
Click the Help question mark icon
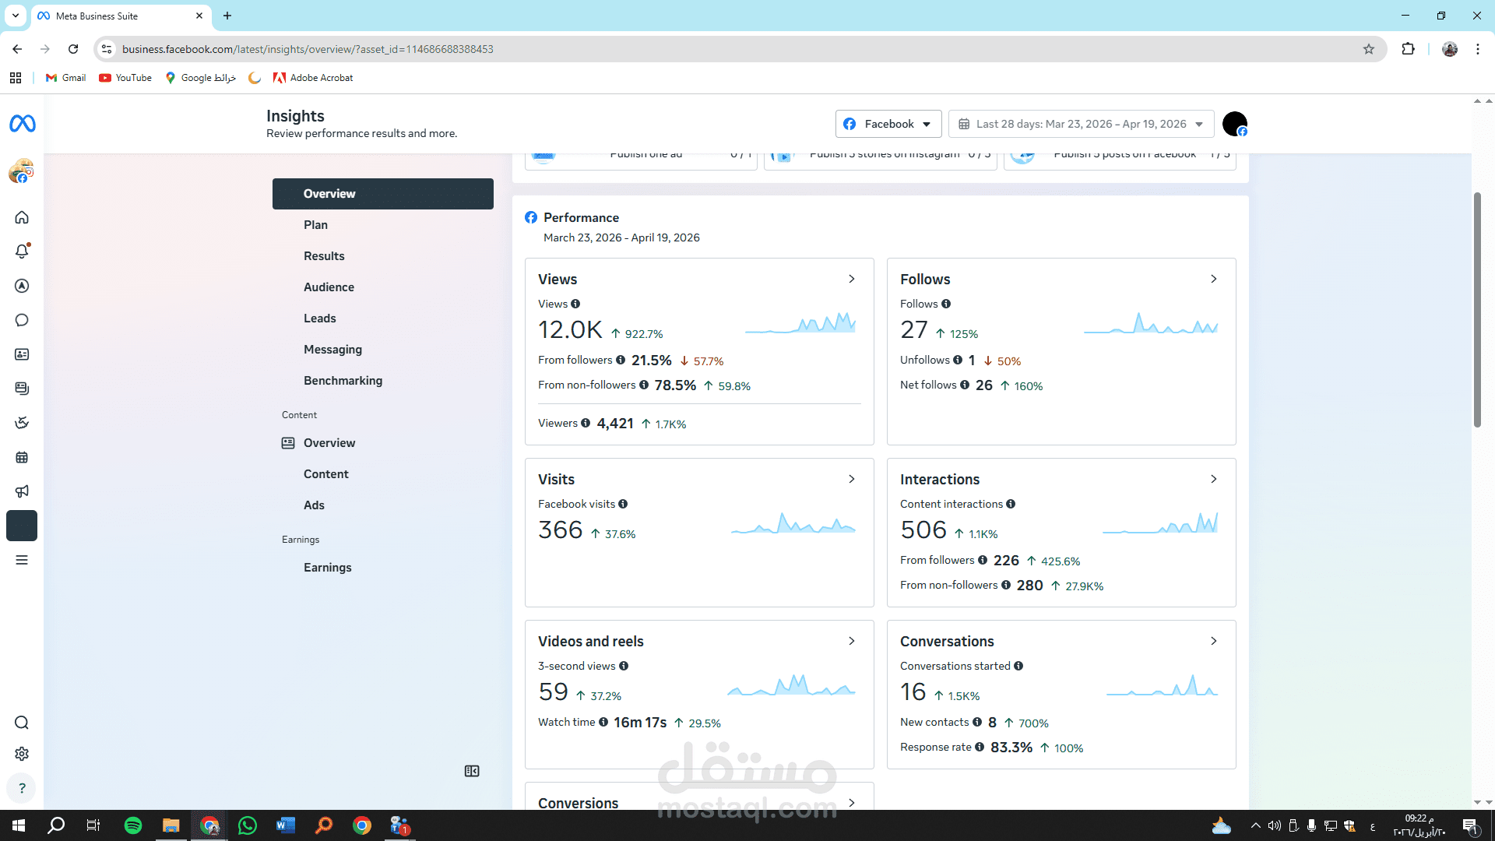pyautogui.click(x=22, y=788)
